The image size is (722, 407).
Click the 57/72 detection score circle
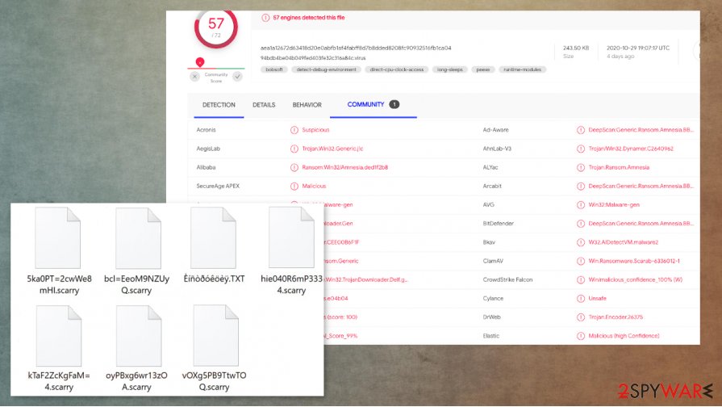(216, 27)
